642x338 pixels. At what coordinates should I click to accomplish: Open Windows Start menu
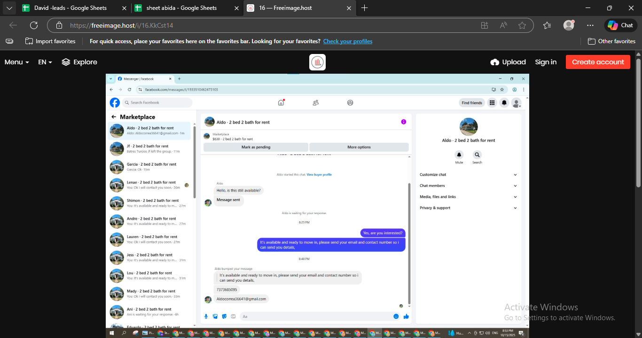(112, 333)
